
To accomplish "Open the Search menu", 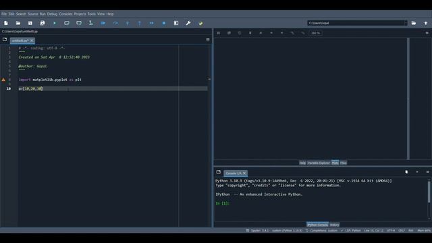I will 21,13.
